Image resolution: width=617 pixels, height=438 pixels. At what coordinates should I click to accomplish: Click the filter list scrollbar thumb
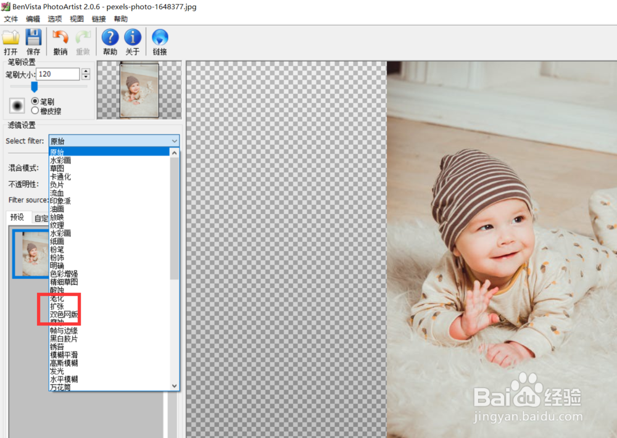pyautogui.click(x=175, y=218)
